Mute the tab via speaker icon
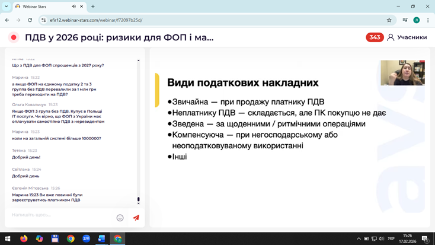The image size is (435, 245). 74,7
